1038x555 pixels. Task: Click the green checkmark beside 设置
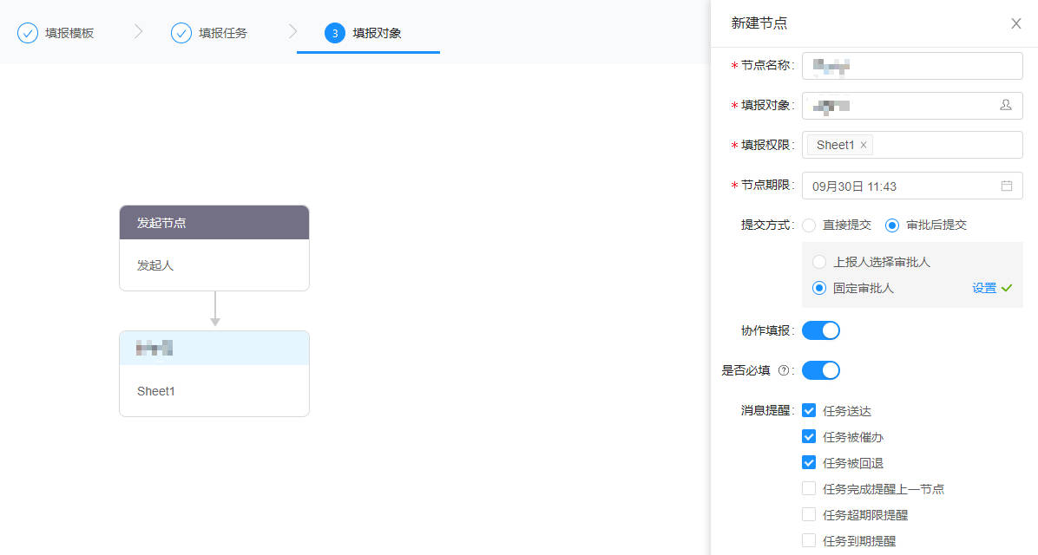coord(1009,288)
